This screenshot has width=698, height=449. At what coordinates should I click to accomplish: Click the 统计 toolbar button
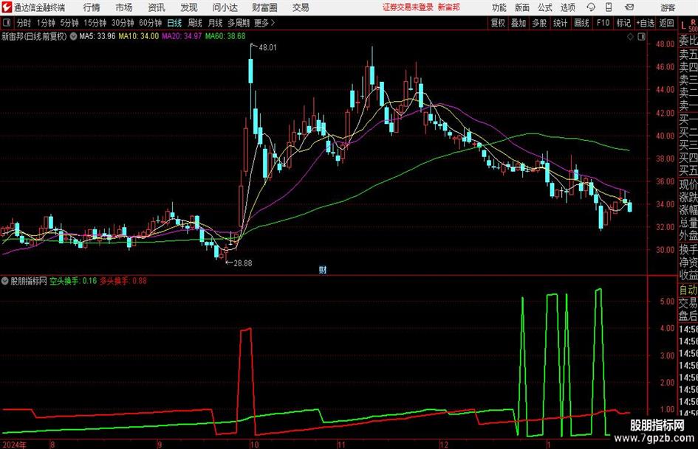(561, 23)
